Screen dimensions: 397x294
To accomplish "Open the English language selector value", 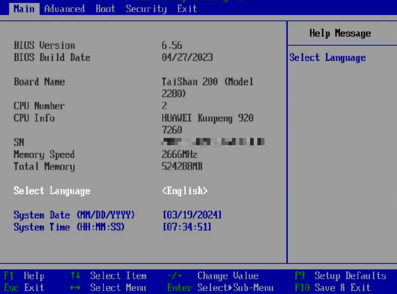I will click(185, 191).
